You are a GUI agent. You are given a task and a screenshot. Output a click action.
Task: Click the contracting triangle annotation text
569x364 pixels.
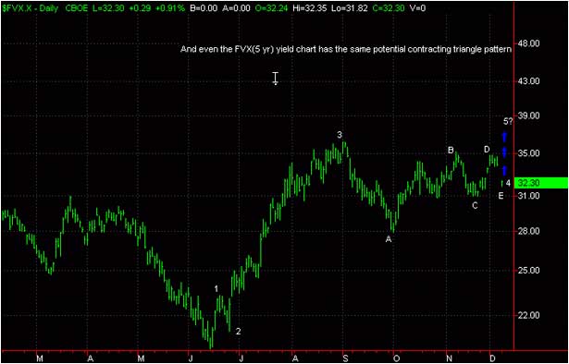click(346, 50)
